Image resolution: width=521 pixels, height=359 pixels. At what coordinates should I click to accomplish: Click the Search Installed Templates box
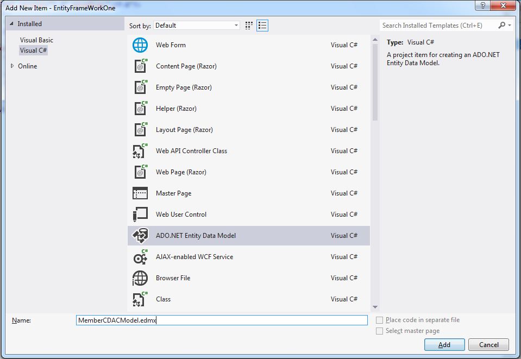(438, 26)
